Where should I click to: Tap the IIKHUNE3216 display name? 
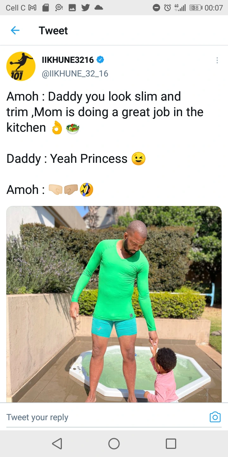click(x=68, y=60)
